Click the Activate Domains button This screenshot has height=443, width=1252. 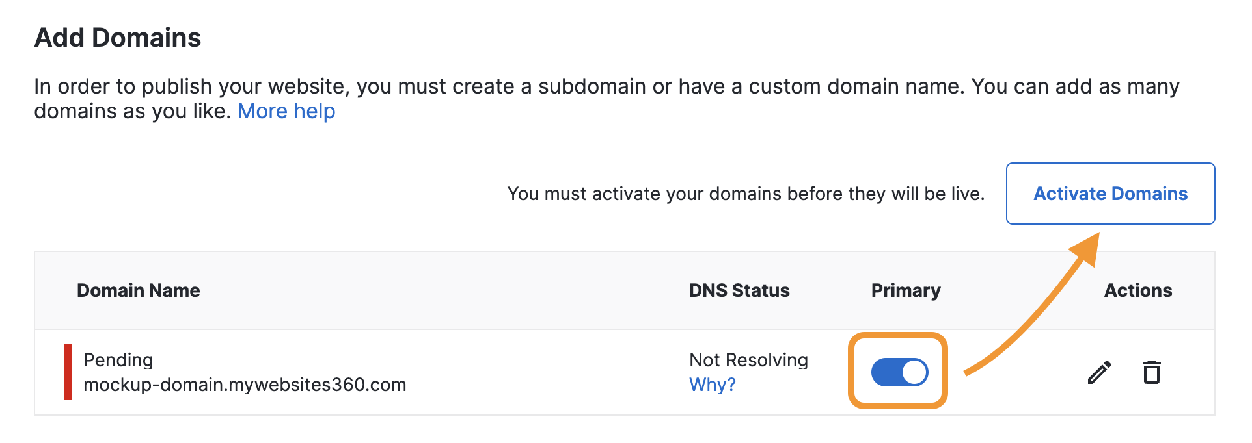pos(1110,194)
